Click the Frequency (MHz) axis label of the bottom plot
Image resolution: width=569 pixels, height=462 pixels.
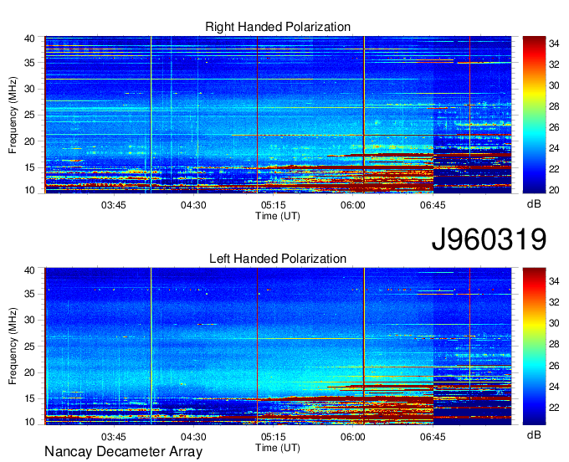pyautogui.click(x=13, y=346)
